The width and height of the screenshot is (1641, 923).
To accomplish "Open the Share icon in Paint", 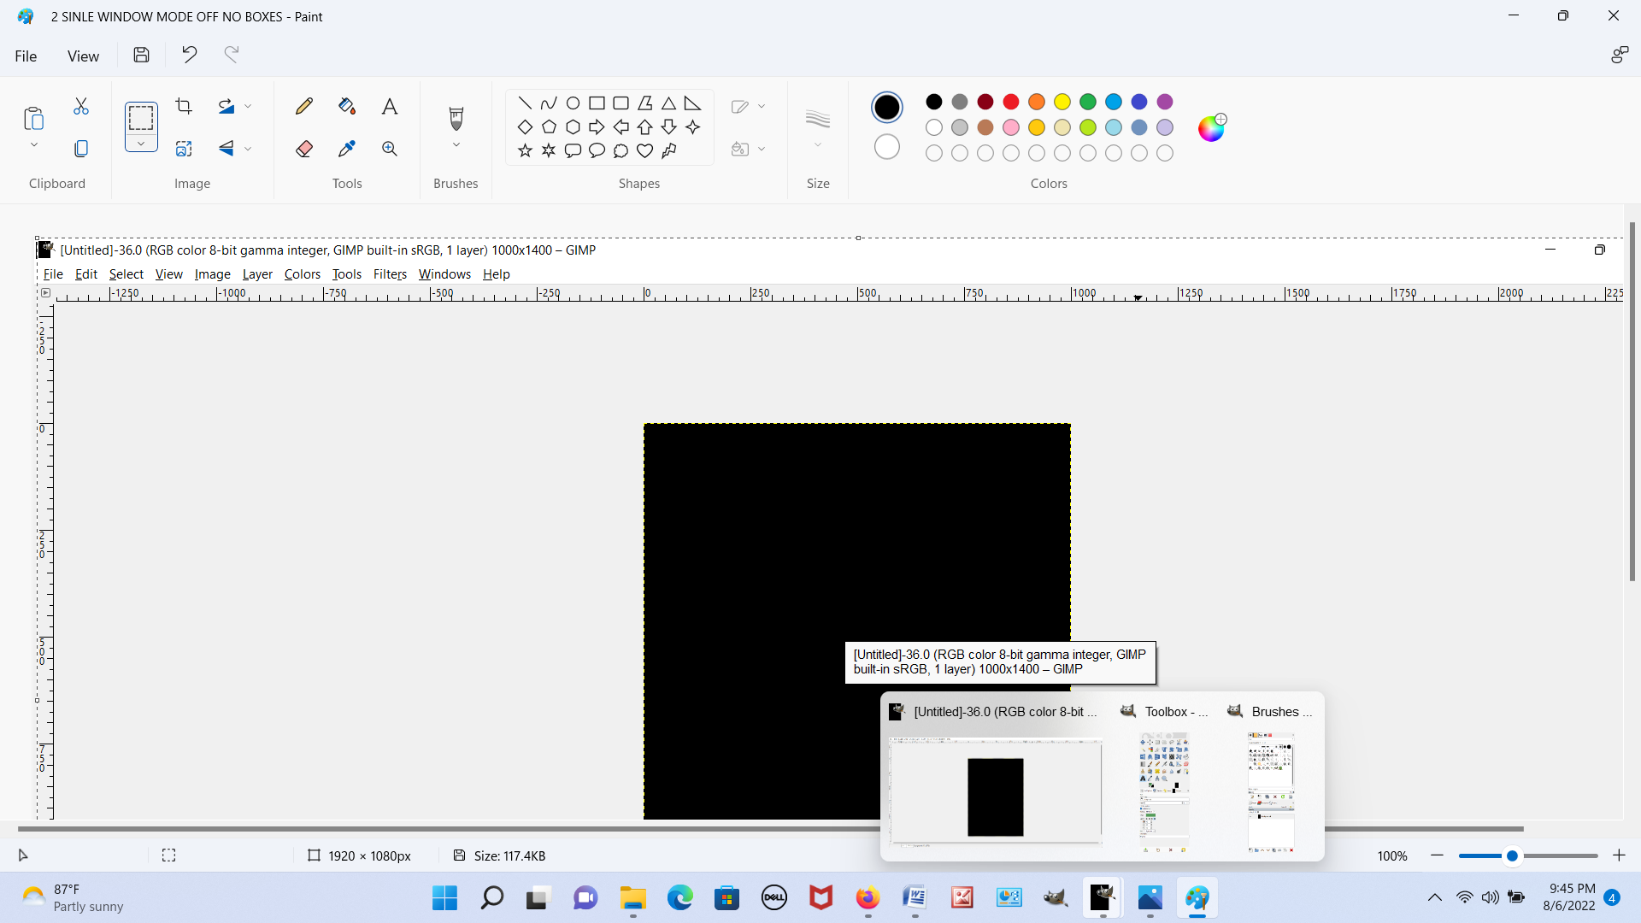I will click(1619, 56).
